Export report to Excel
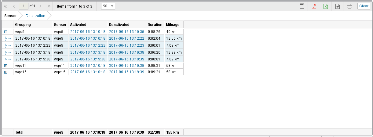 click(326, 6)
